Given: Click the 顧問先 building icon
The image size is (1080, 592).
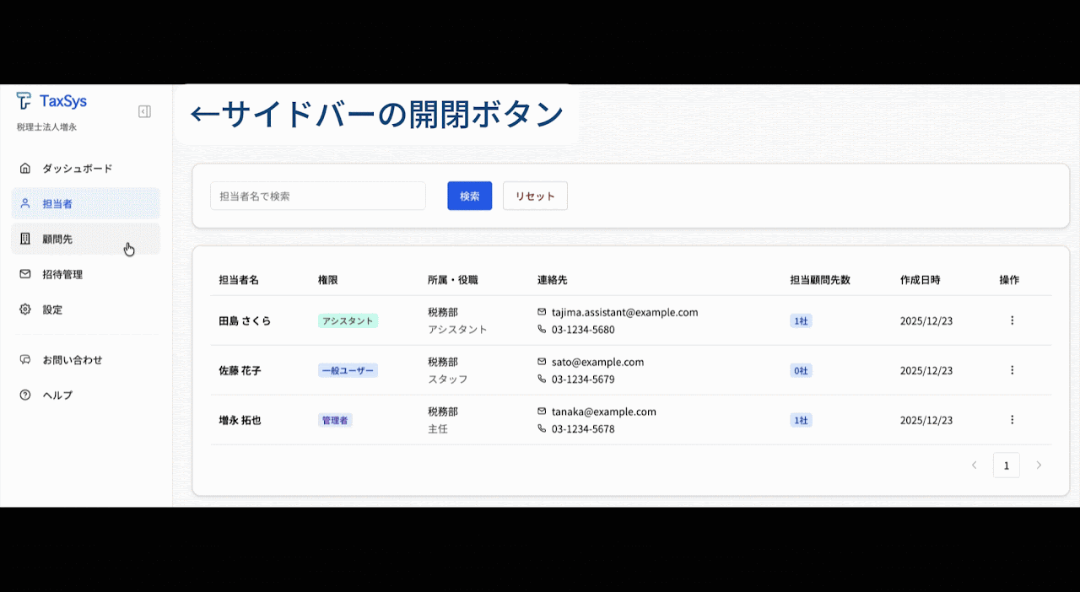Looking at the screenshot, I should click(25, 239).
